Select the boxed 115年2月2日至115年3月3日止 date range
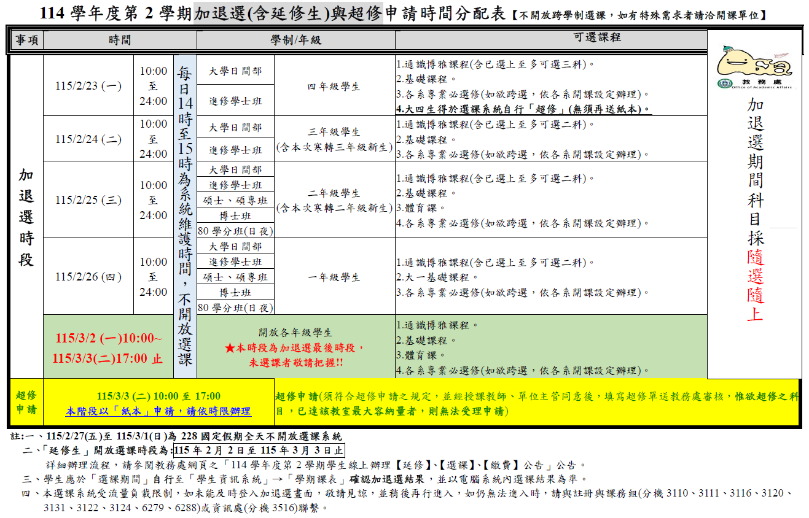This screenshot has height=518, width=809. coord(259,450)
